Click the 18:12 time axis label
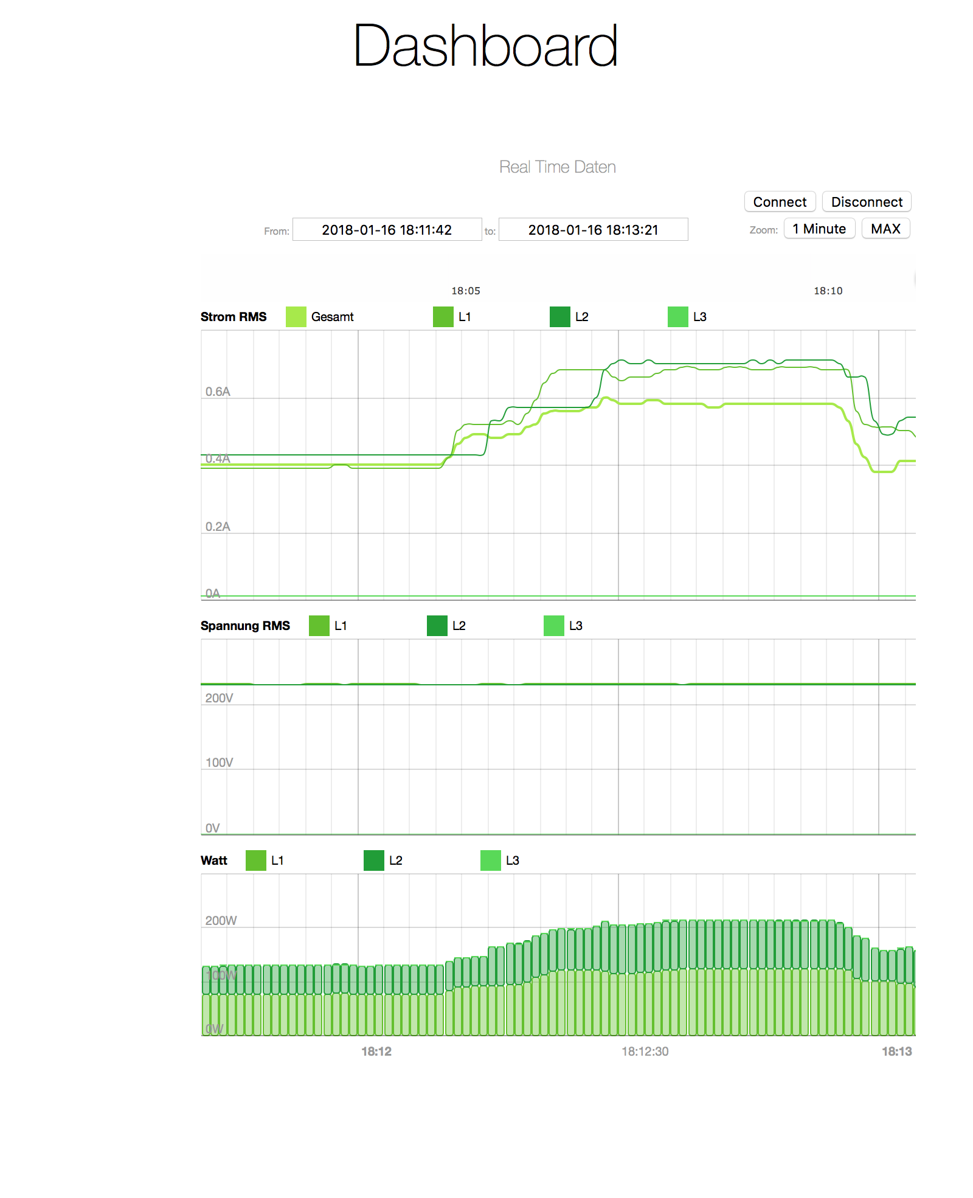Viewport: 973px width, 1198px height. pos(376,1051)
